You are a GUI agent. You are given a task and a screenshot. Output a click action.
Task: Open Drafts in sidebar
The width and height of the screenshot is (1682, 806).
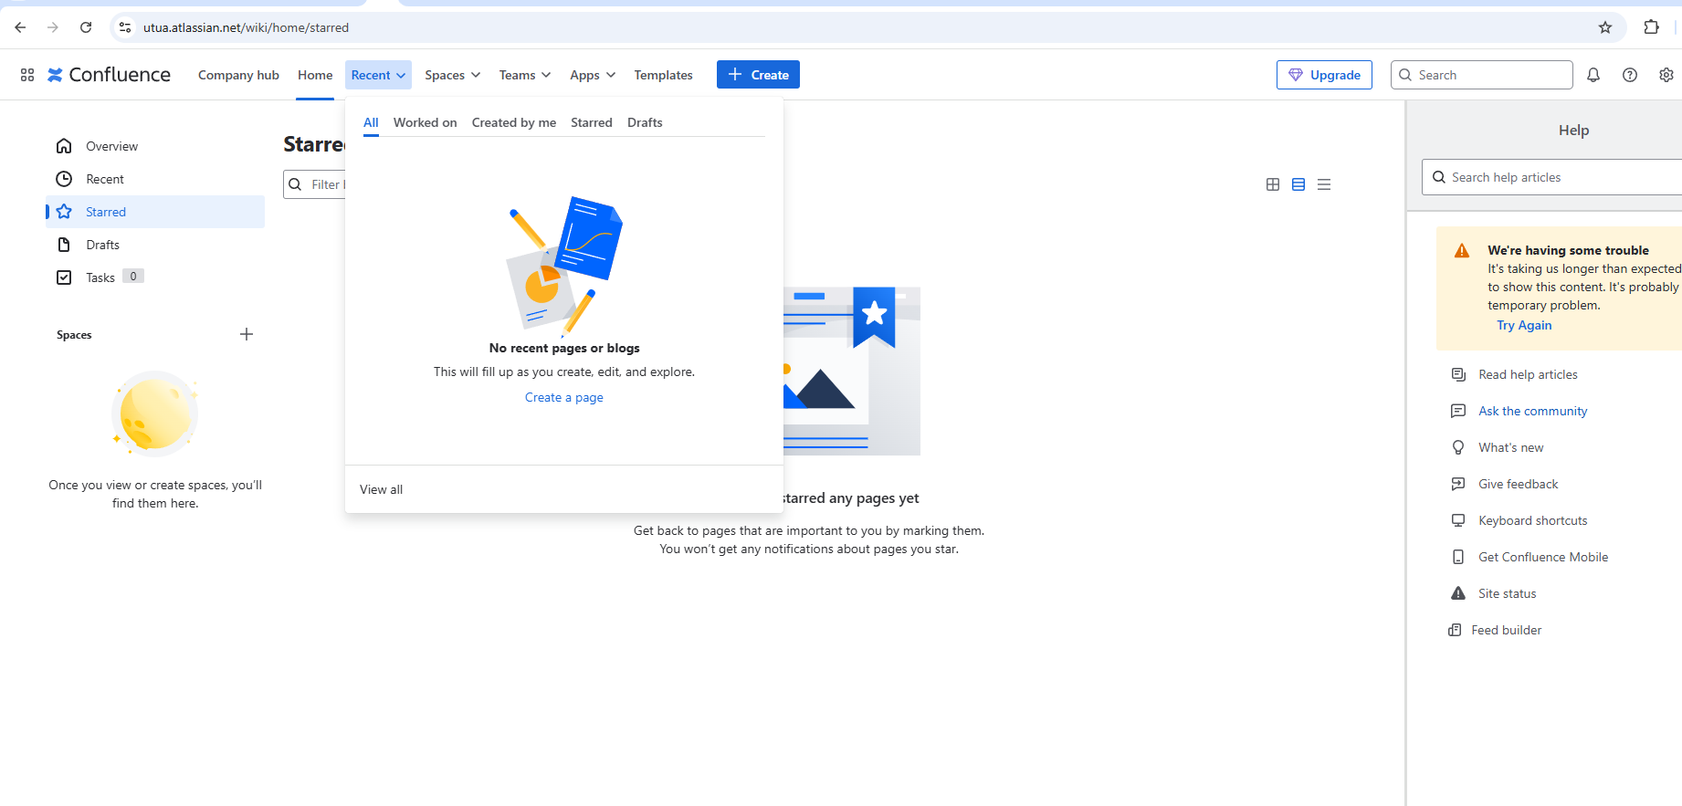[x=155, y=245]
